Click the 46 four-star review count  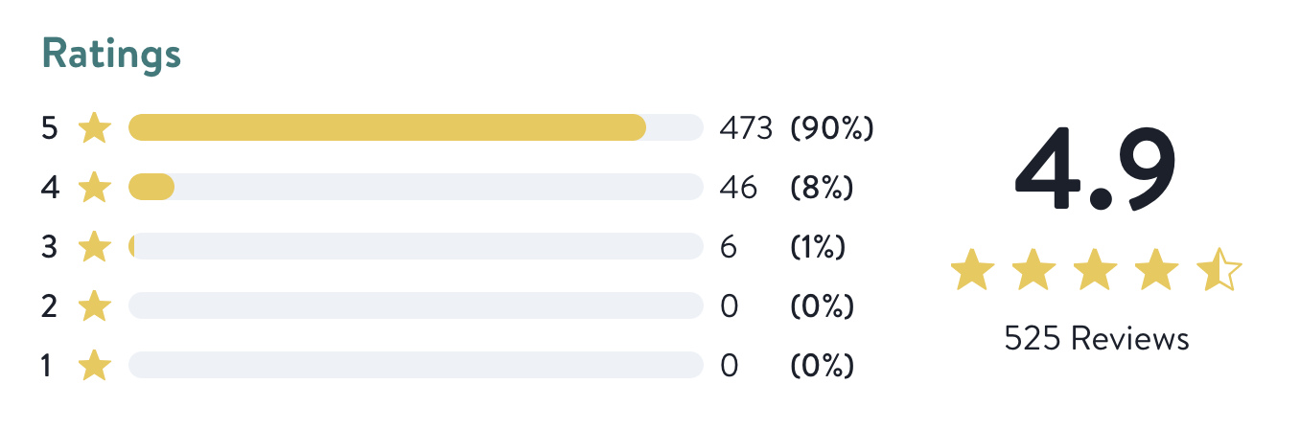[737, 188]
